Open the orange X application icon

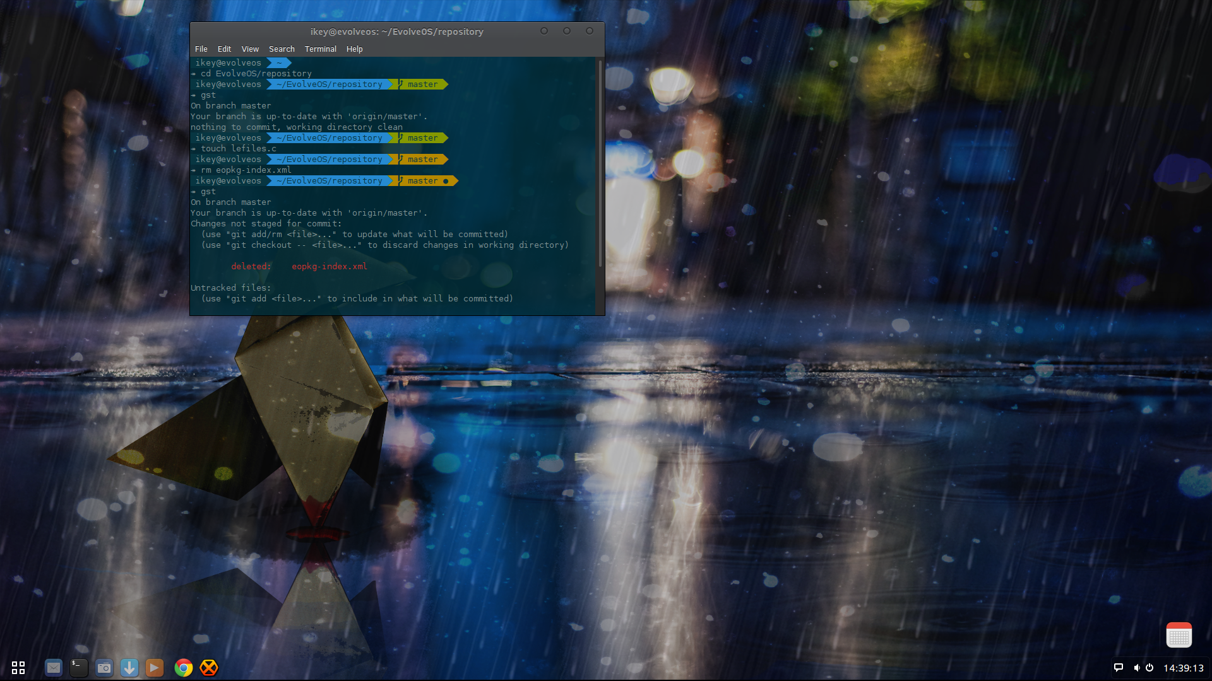pos(209,667)
